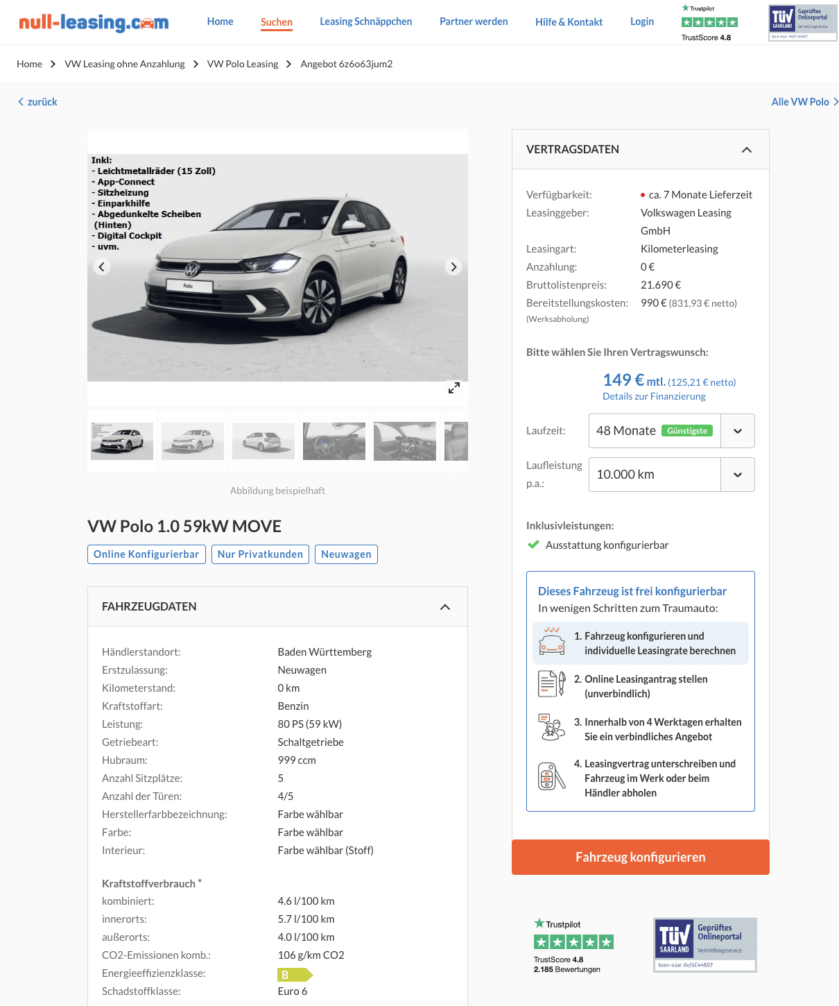Open Leasing Schnäppchen in the navigation

coord(366,22)
